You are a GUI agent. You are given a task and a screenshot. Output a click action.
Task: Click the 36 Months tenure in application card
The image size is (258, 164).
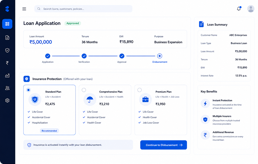(x=89, y=42)
